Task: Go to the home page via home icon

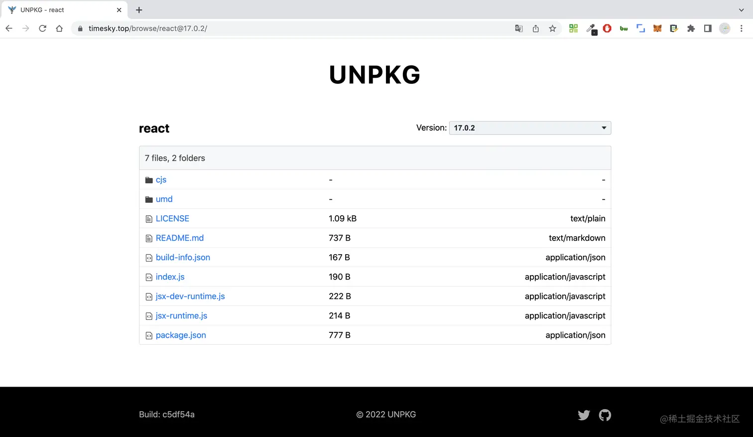Action: click(59, 28)
